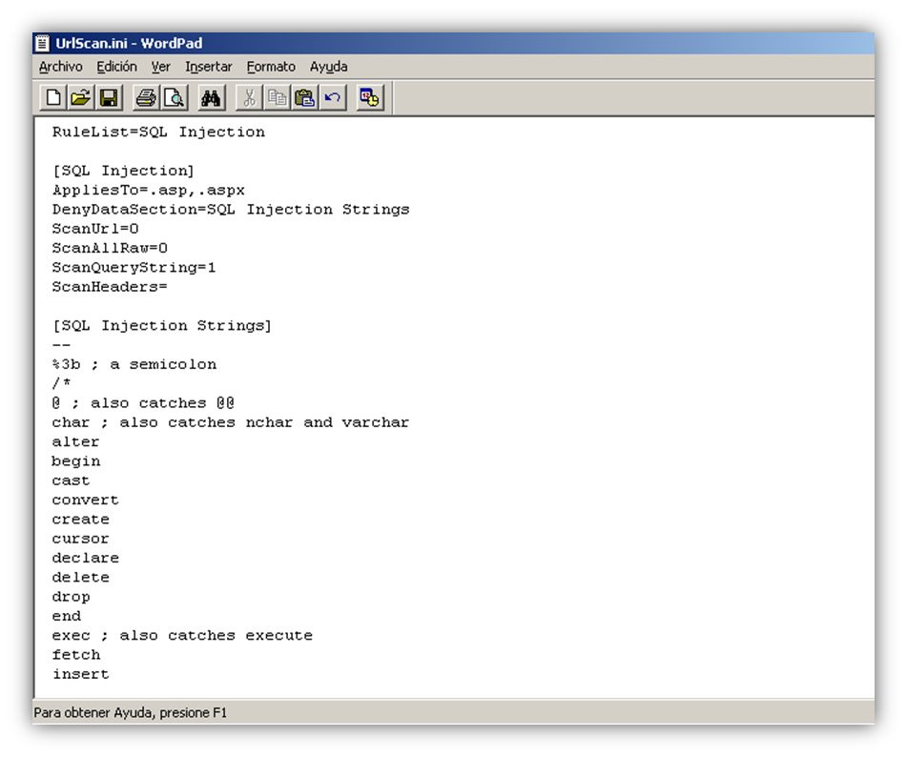The height and width of the screenshot is (757, 907).
Task: Save the file using the floppy disk icon
Action: [109, 98]
